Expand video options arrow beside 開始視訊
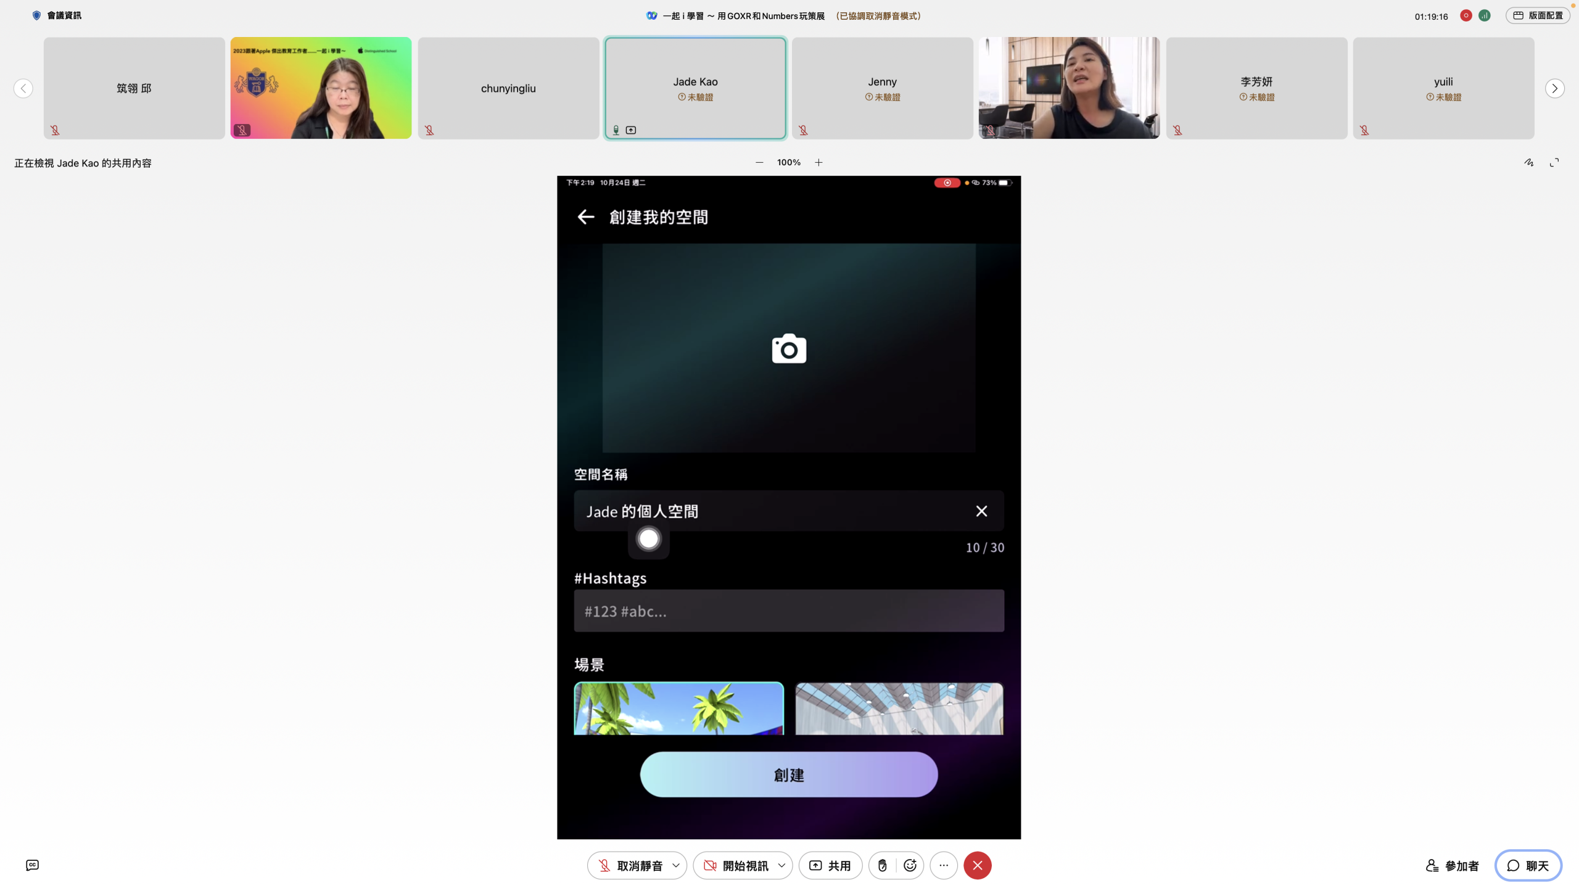 781,865
